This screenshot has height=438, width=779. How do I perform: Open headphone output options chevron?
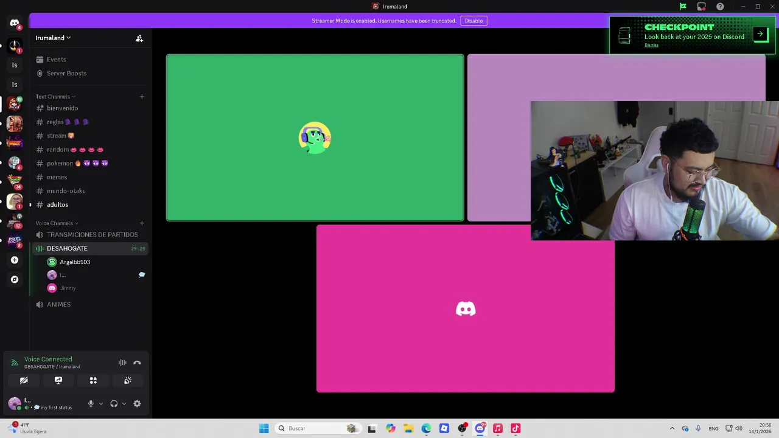point(124,403)
